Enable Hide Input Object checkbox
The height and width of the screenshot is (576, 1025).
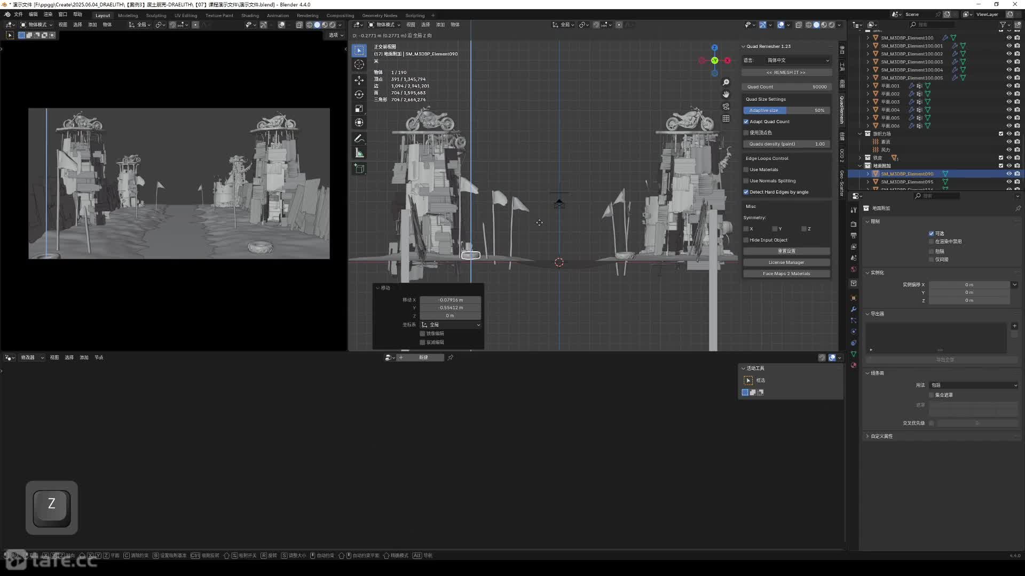[x=746, y=240]
